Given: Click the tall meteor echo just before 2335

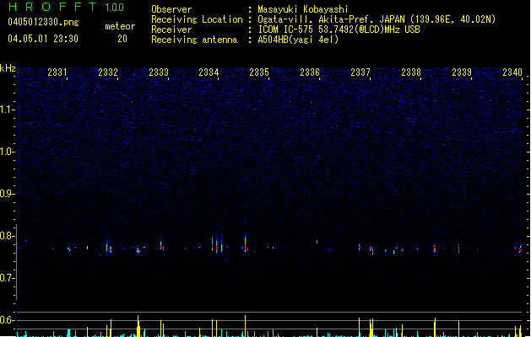Looking at the screenshot, I should click(x=245, y=243).
